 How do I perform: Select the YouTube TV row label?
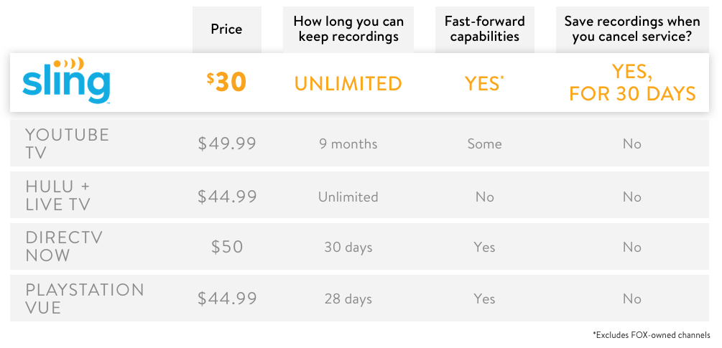[x=68, y=144]
